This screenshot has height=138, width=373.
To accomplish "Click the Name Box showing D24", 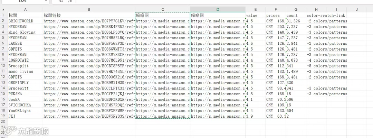I will point(22,1).
